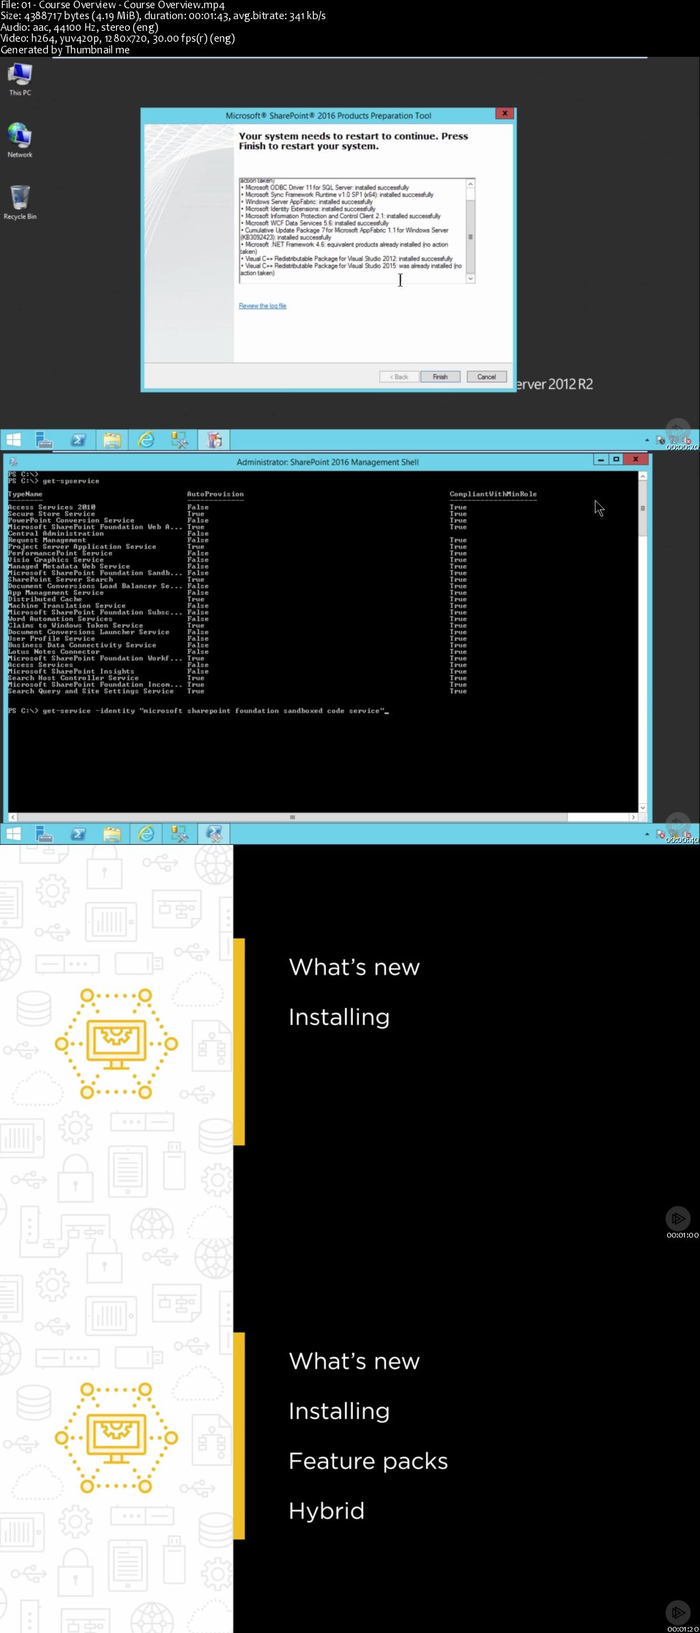Close the SharePoint Products Preparation Tool
This screenshot has height=1633, width=700.
[504, 114]
